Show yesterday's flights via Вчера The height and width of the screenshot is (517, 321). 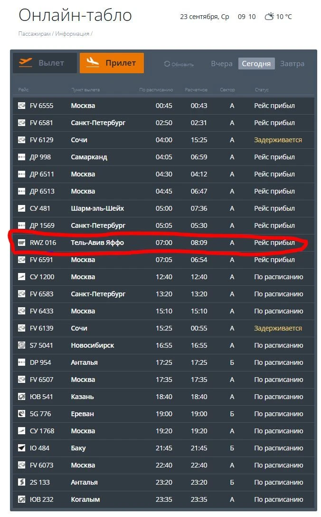(222, 64)
